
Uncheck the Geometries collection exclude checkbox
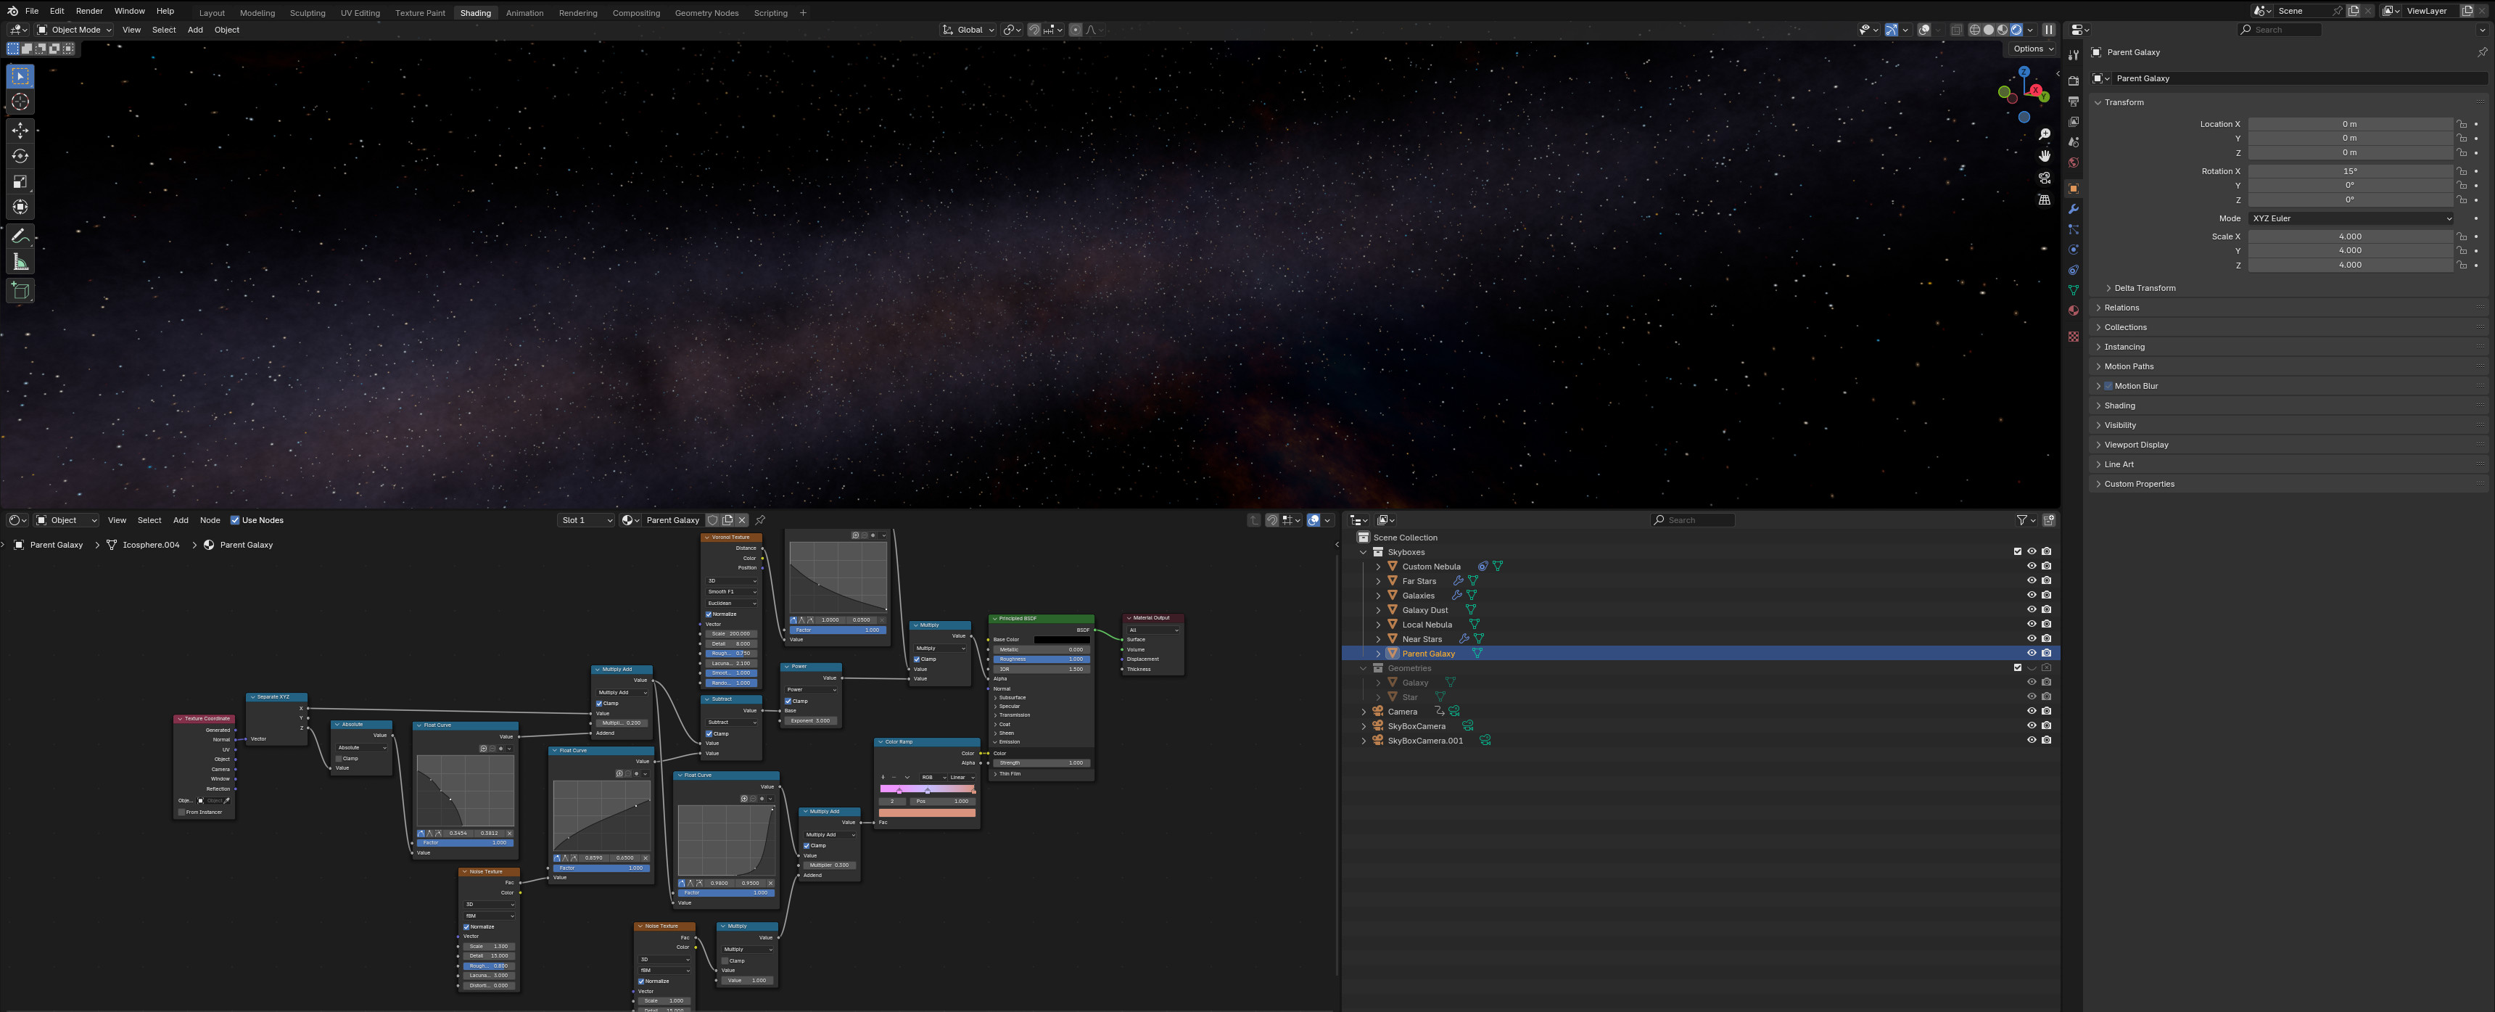pos(2018,667)
